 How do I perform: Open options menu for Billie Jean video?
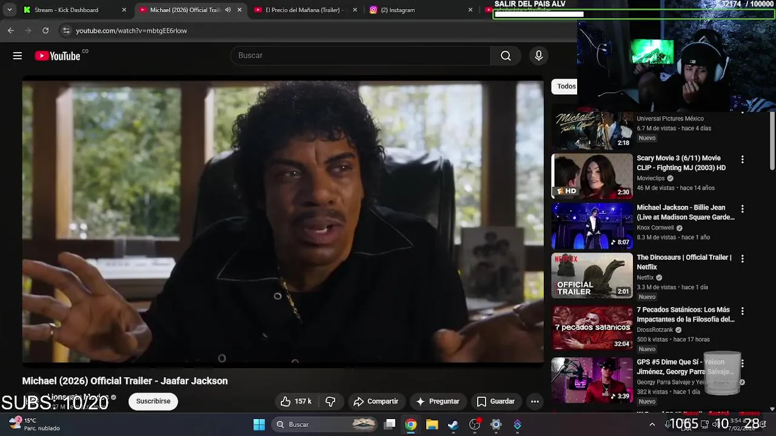(x=742, y=209)
